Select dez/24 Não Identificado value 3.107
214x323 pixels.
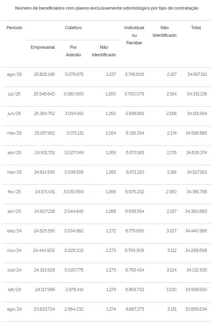172,231
